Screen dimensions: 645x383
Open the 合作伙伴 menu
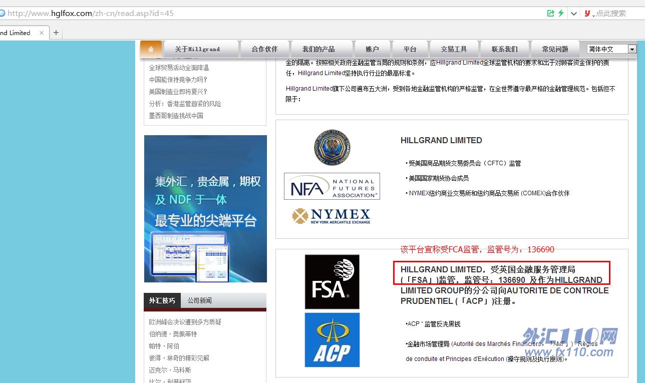[264, 49]
